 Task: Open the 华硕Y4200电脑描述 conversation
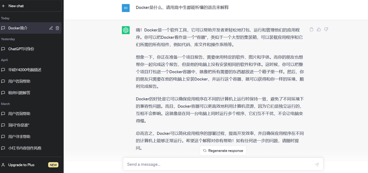click(x=31, y=70)
